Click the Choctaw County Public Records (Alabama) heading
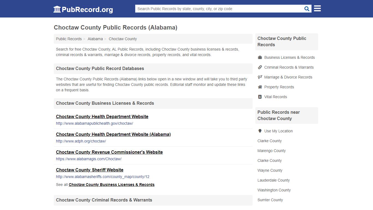The height and width of the screenshot is (210, 373). (x=116, y=27)
